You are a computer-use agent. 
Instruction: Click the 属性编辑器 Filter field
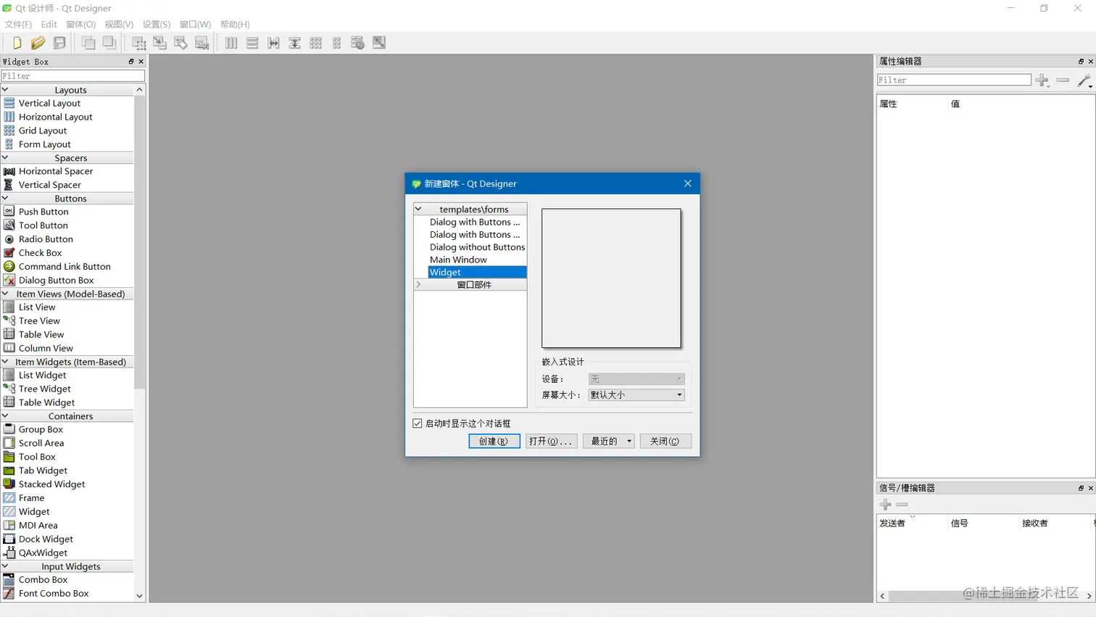[954, 80]
